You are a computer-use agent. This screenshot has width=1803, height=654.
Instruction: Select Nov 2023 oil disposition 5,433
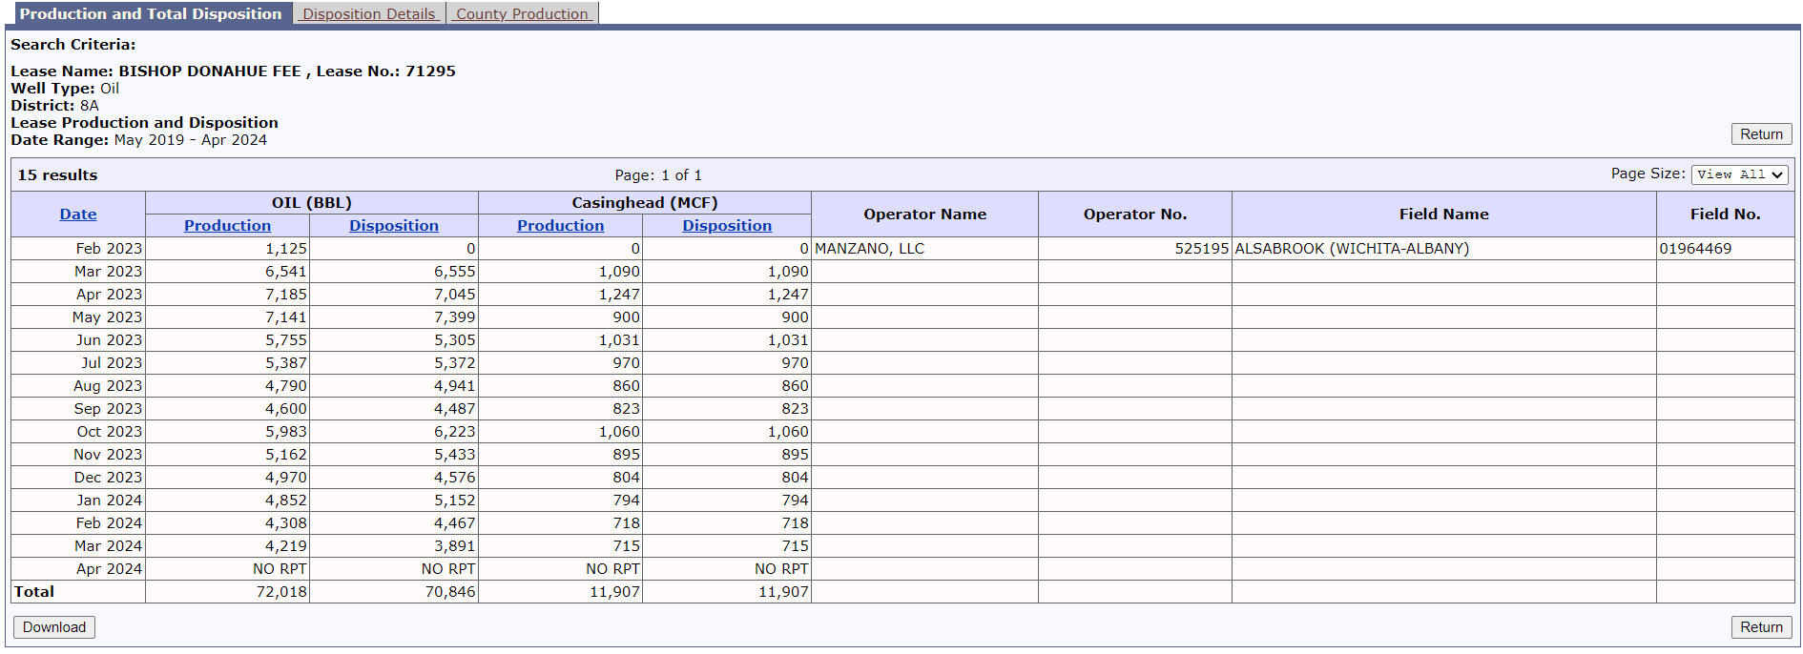[394, 455]
